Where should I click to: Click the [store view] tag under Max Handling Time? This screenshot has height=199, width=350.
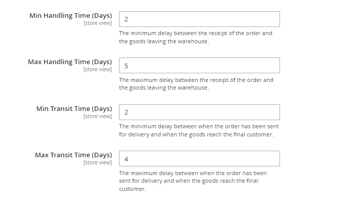coord(98,69)
